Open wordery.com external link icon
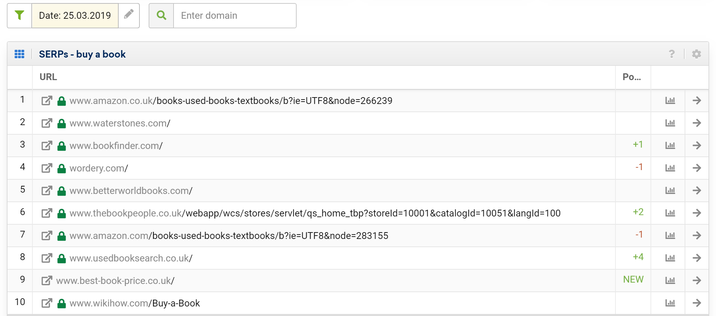 tap(47, 168)
